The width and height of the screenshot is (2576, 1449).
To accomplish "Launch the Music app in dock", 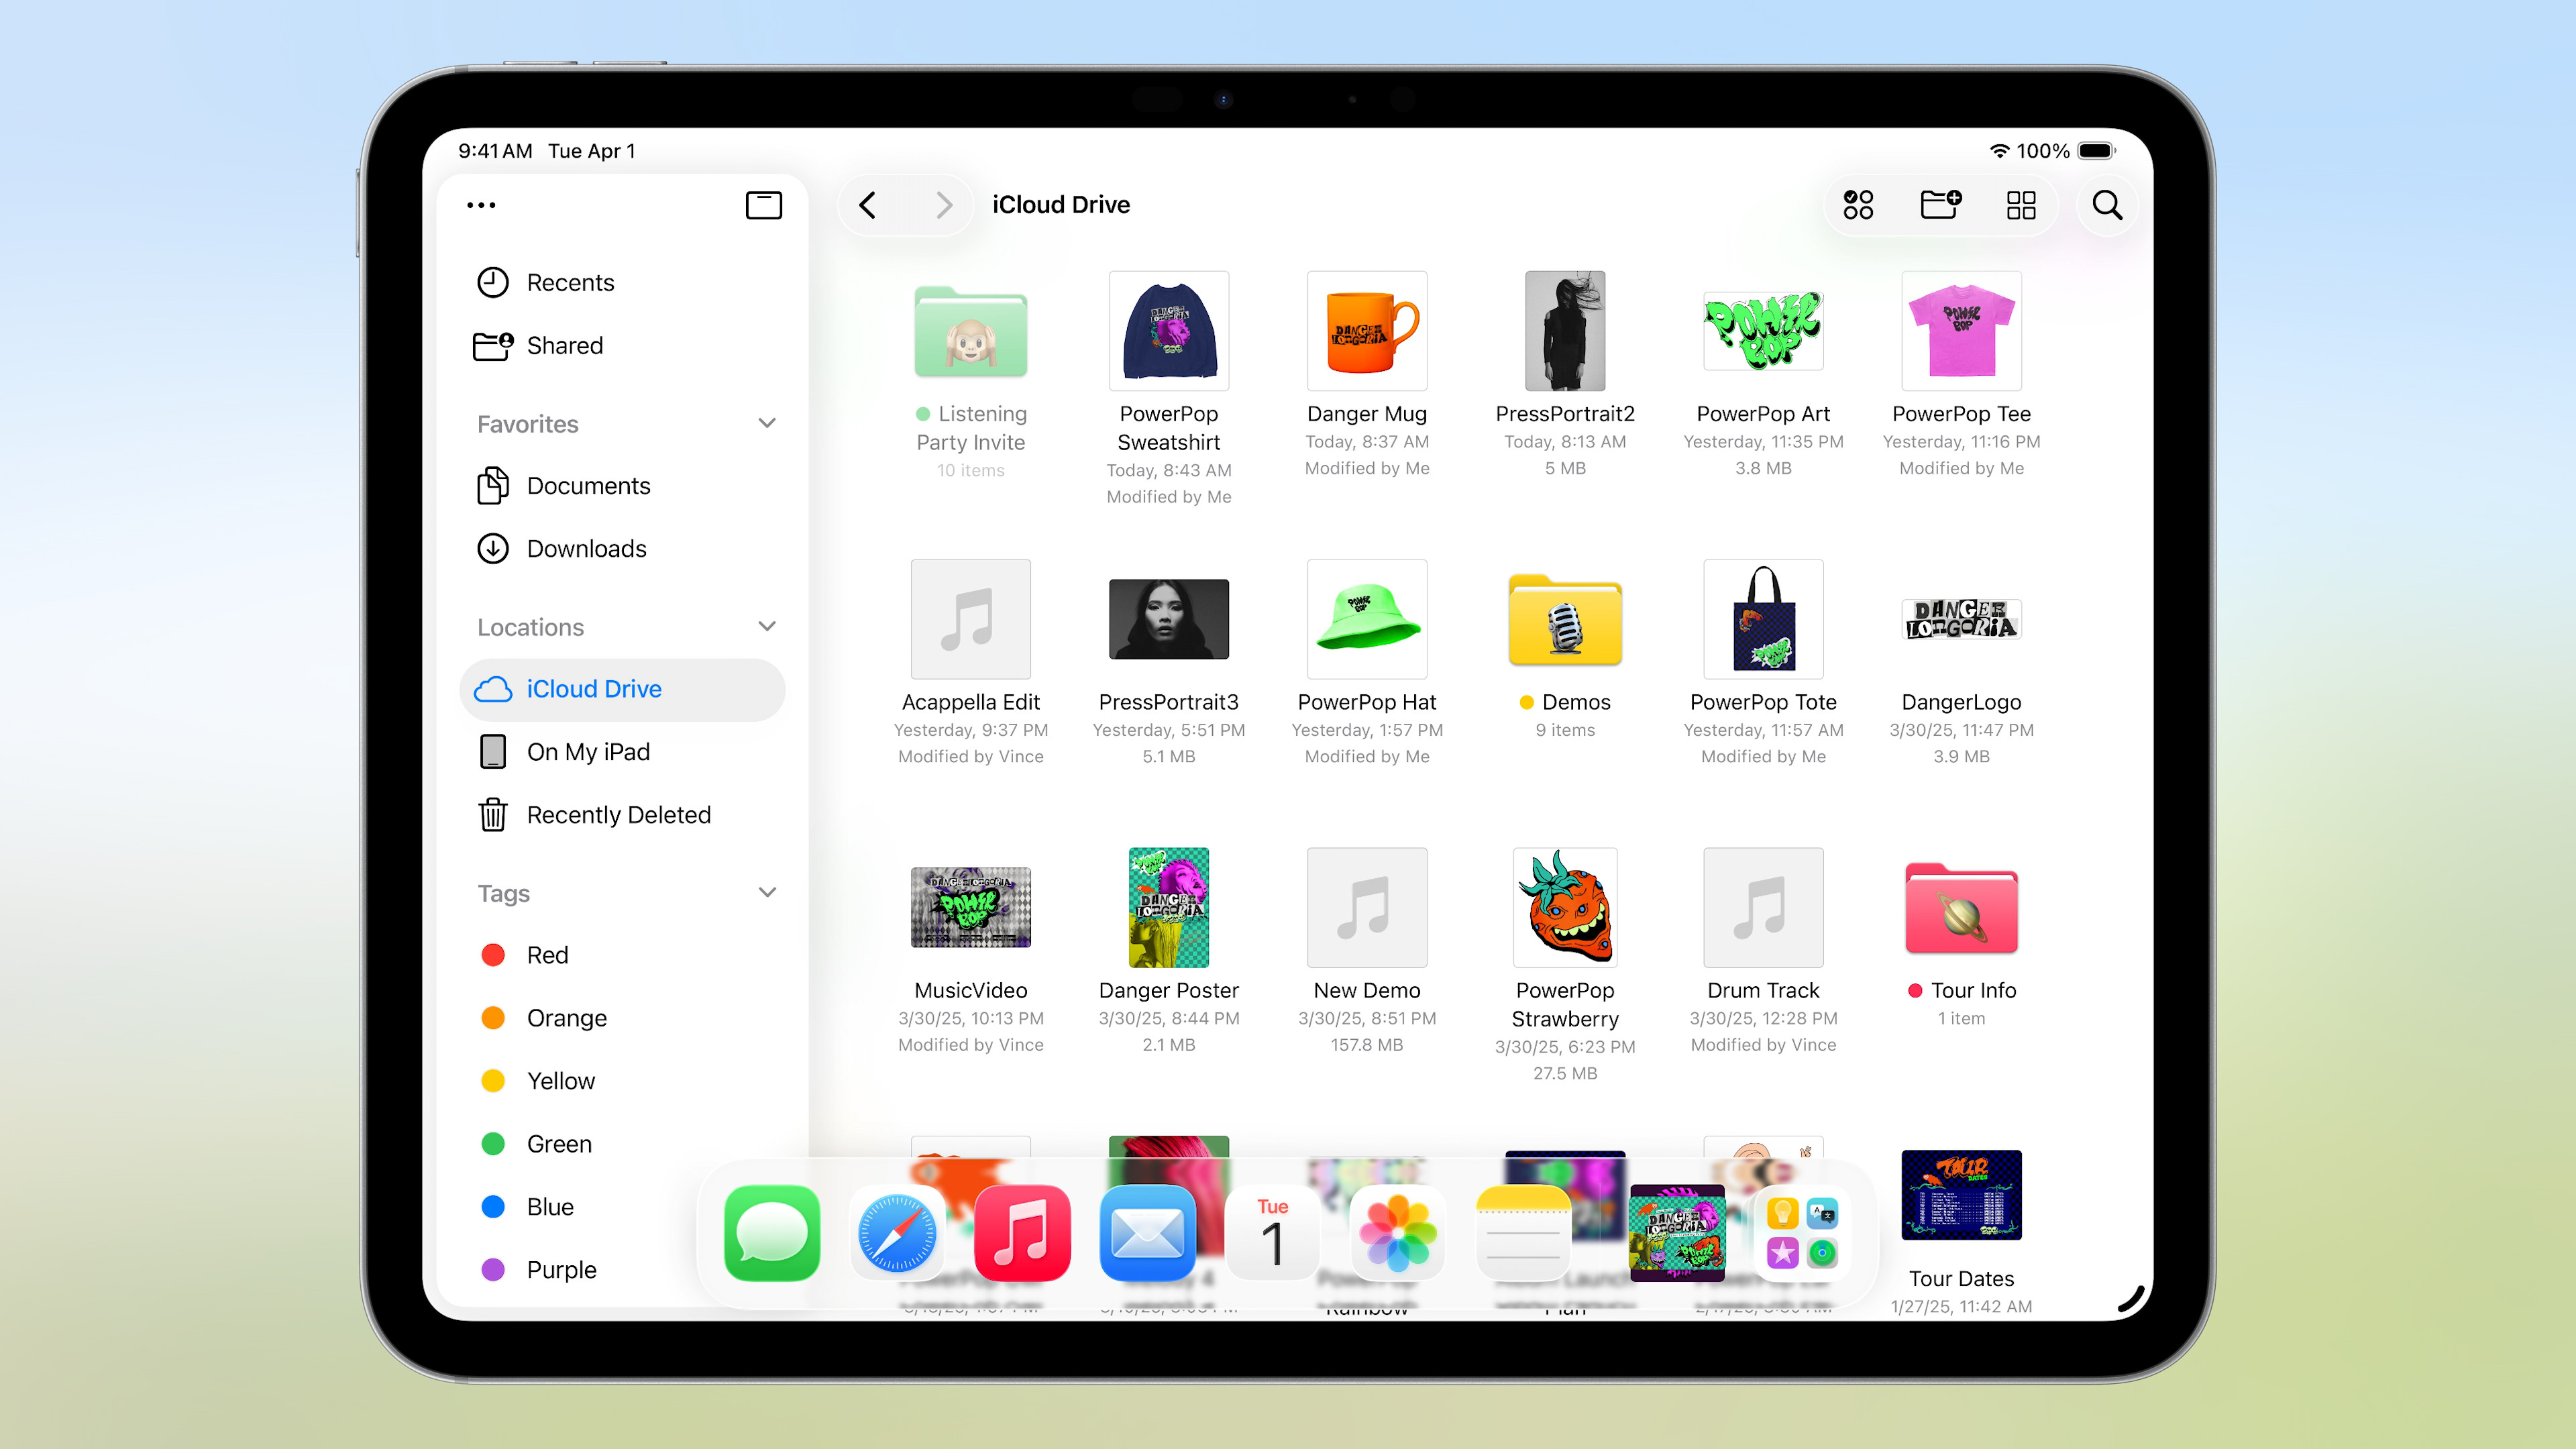I will click(x=1022, y=1233).
